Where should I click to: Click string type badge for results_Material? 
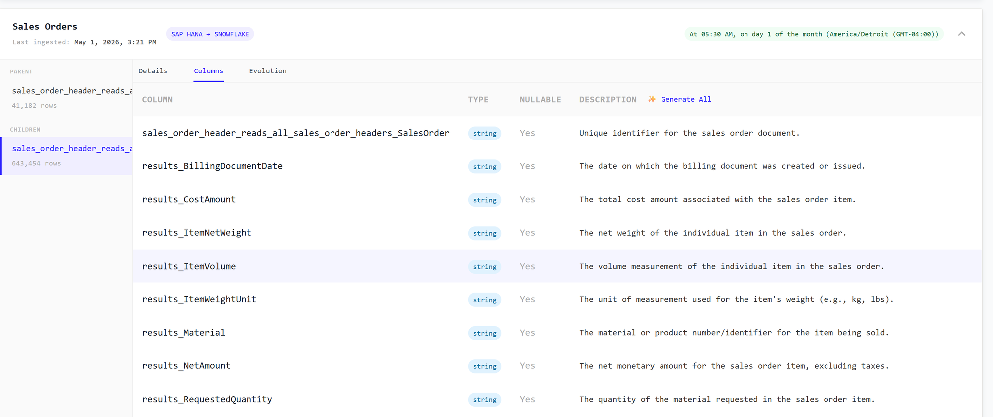(x=485, y=333)
